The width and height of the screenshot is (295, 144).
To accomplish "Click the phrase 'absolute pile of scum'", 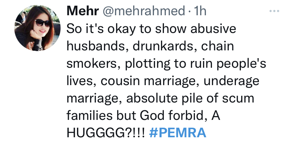I will click(x=190, y=98).
